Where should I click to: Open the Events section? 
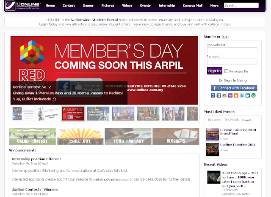tap(145, 5)
